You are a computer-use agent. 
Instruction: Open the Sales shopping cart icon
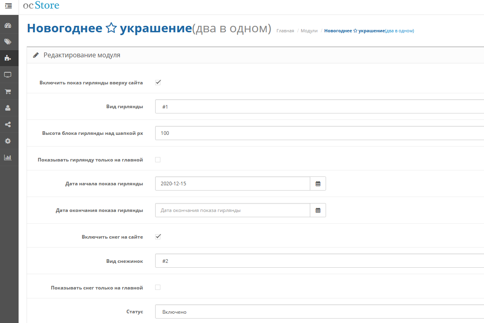click(x=8, y=91)
